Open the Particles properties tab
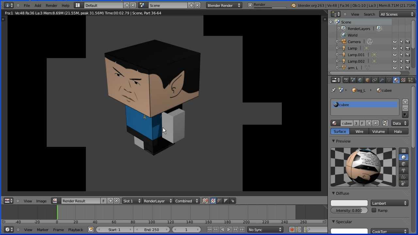Screen dimensions: 418x235 tap(410, 80)
